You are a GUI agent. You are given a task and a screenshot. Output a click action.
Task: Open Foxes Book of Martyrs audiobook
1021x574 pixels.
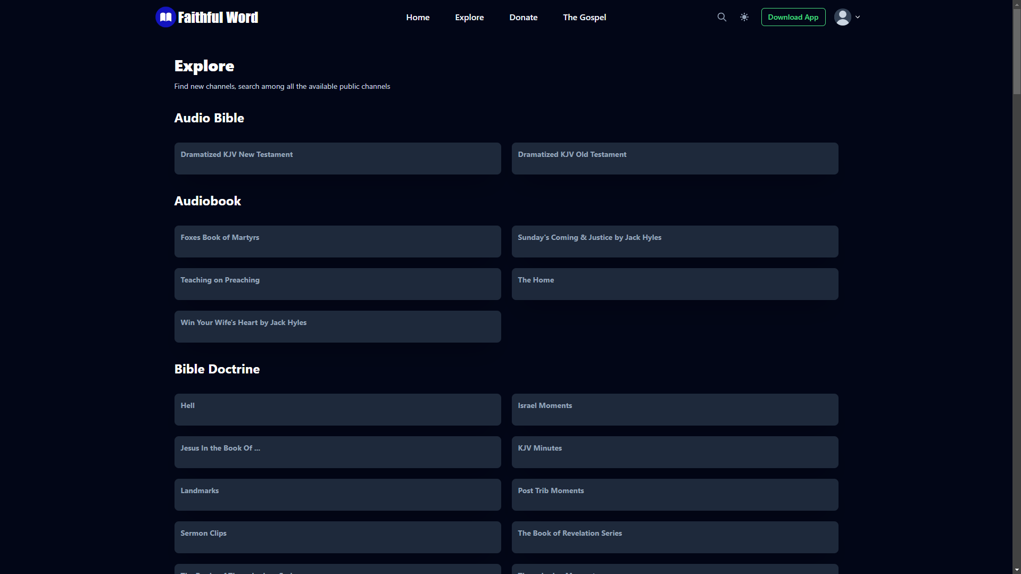337,242
